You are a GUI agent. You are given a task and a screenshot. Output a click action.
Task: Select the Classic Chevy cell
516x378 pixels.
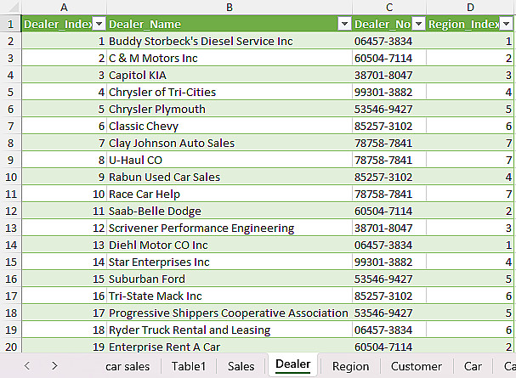coord(230,127)
